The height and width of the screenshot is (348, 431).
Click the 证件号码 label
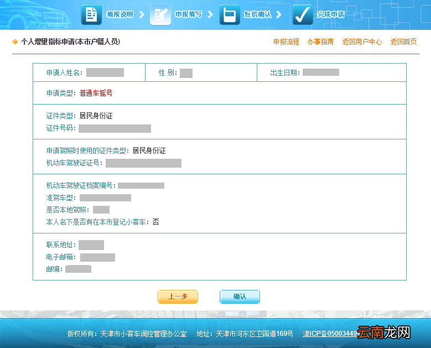[61, 128]
